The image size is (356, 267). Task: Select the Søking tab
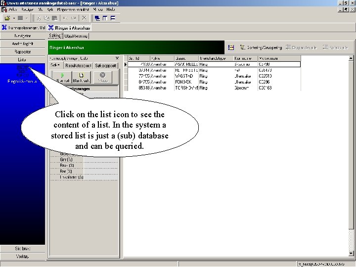point(55,36)
